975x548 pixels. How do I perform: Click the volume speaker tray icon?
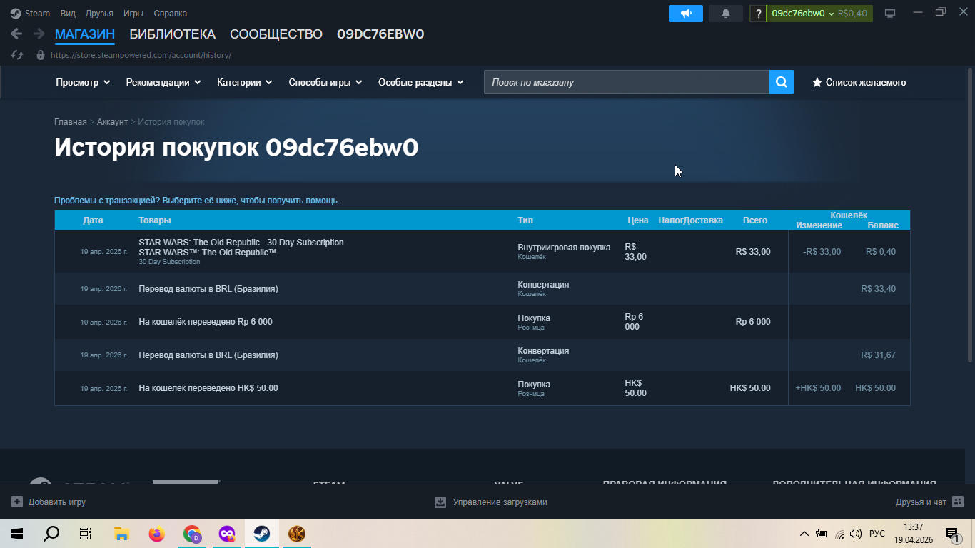856,534
